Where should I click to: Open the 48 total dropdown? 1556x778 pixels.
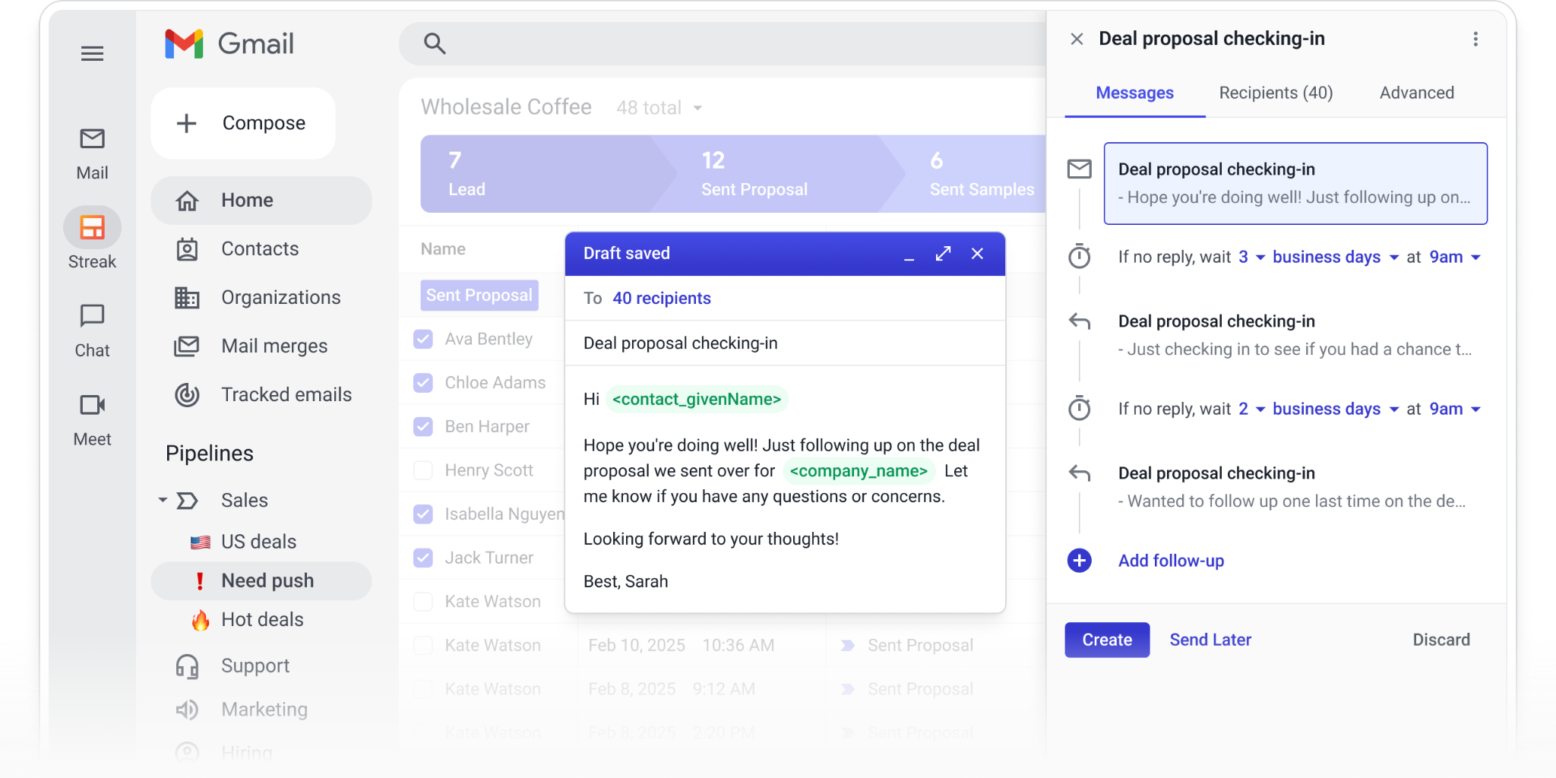[x=658, y=107]
